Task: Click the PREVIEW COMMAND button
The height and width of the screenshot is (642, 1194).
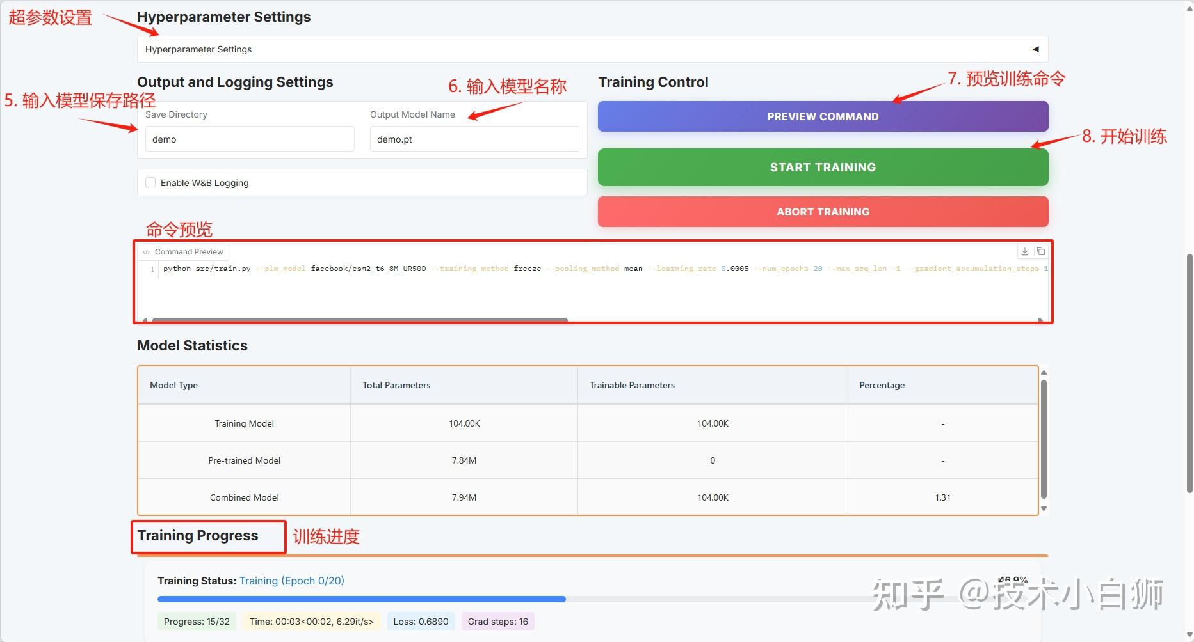Action: [823, 116]
